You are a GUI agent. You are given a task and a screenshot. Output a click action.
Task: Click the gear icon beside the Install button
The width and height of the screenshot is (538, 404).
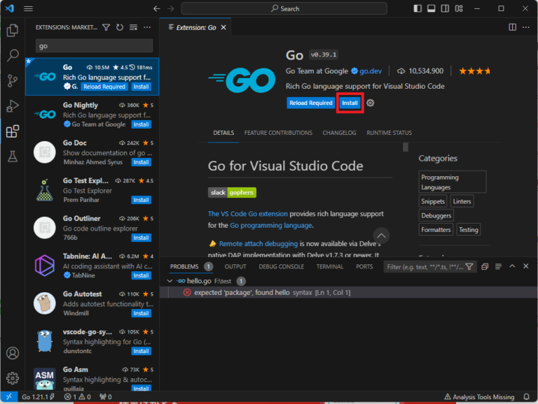coord(371,103)
